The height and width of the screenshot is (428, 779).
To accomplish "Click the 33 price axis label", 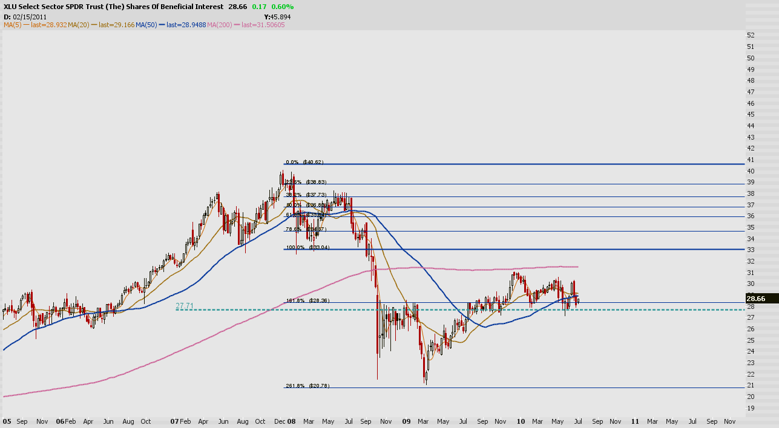I will coord(751,250).
